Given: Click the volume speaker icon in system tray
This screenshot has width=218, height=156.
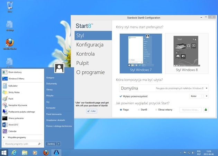Looking at the screenshot, I should (x=193, y=153).
